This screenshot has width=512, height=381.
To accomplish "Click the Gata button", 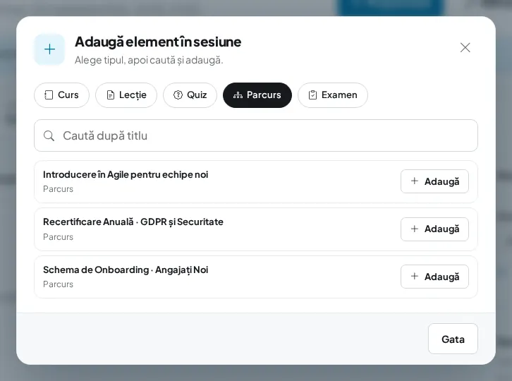I will [453, 339].
